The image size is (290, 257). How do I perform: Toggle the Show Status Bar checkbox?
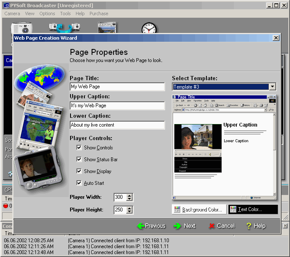pyautogui.click(x=79, y=160)
